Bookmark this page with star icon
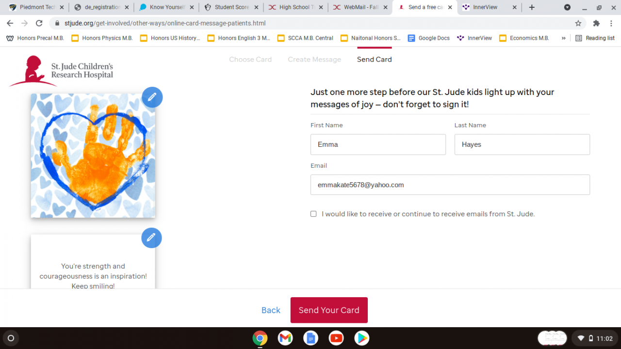This screenshot has width=621, height=349. (x=578, y=23)
